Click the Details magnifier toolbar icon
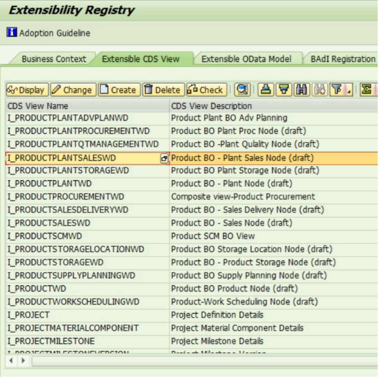Image resolution: width=380 pixels, height=377 pixels. click(x=242, y=90)
